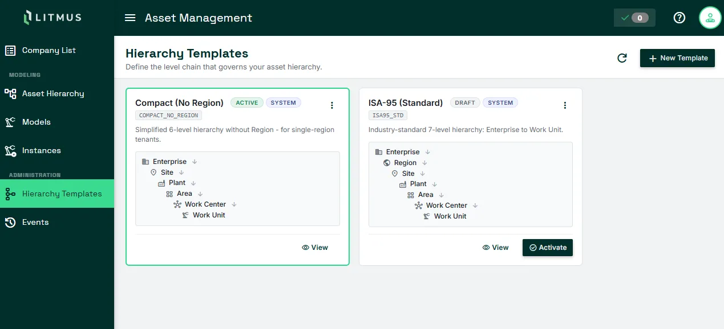Open the help question mark icon

(x=679, y=18)
